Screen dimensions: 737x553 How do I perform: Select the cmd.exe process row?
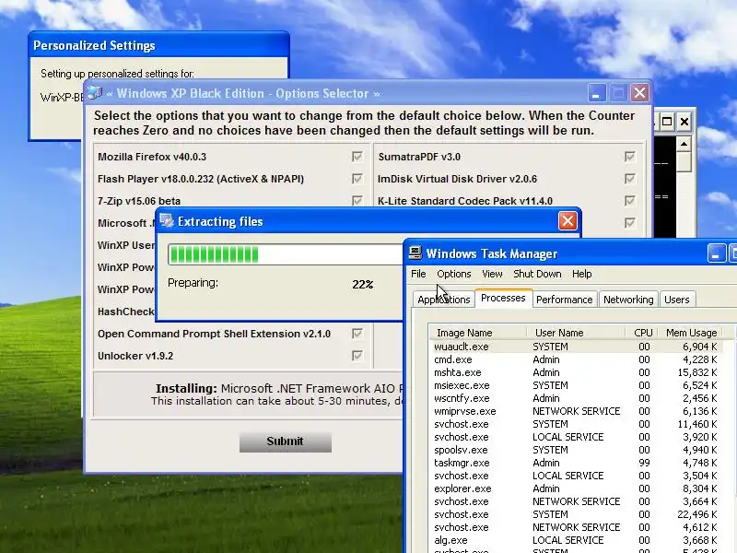(x=575, y=359)
